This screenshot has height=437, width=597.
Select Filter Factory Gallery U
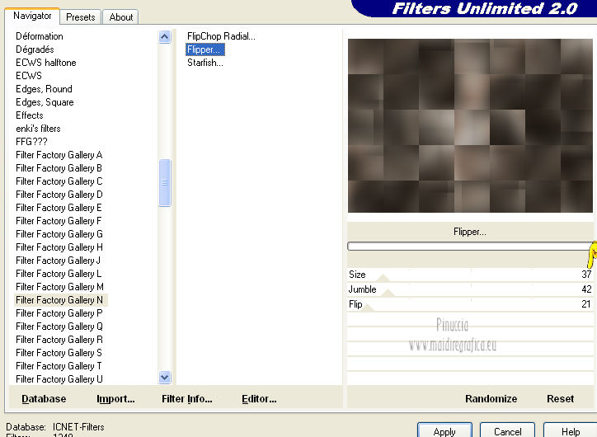pos(59,379)
